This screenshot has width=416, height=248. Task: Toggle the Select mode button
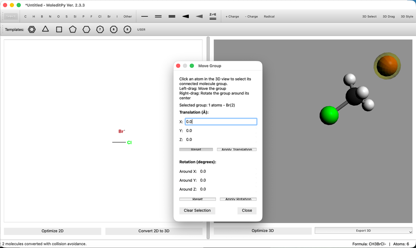pyautogui.click(x=11, y=17)
